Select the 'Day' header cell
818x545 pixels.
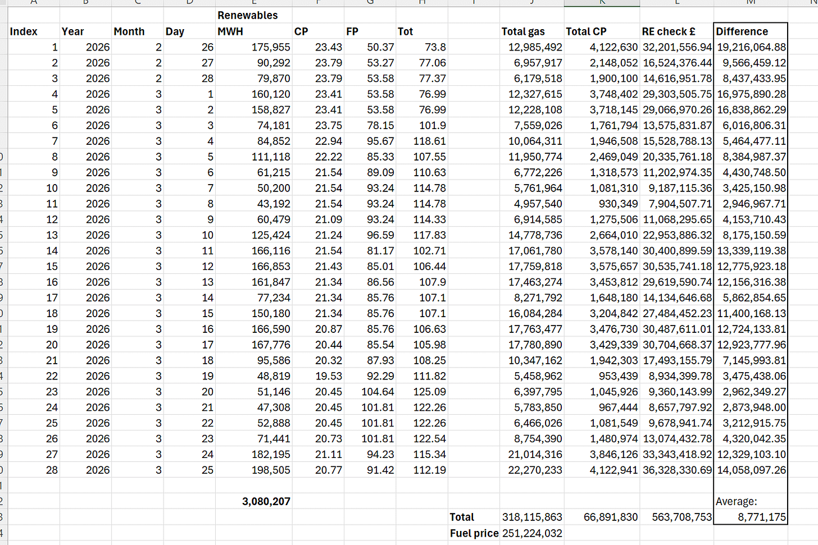tap(189, 31)
